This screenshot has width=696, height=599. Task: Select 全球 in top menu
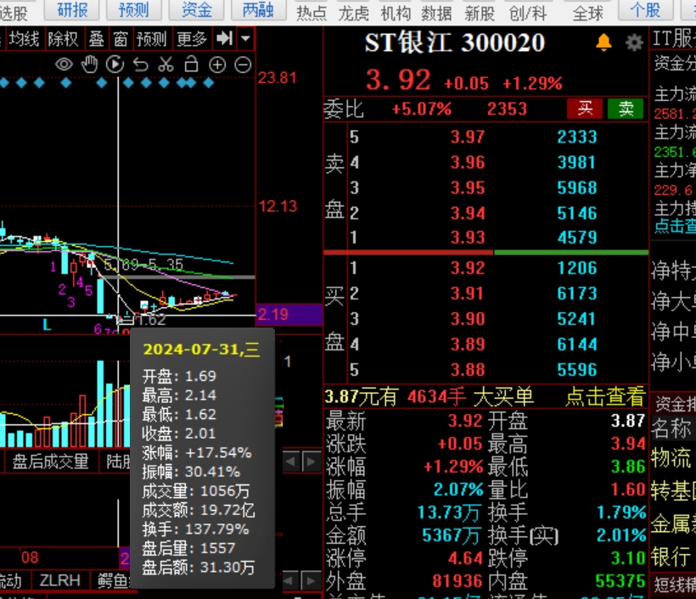click(x=588, y=14)
